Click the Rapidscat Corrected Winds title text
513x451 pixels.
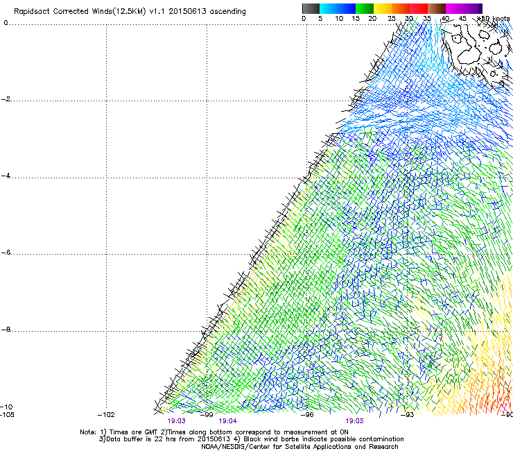tap(130, 11)
